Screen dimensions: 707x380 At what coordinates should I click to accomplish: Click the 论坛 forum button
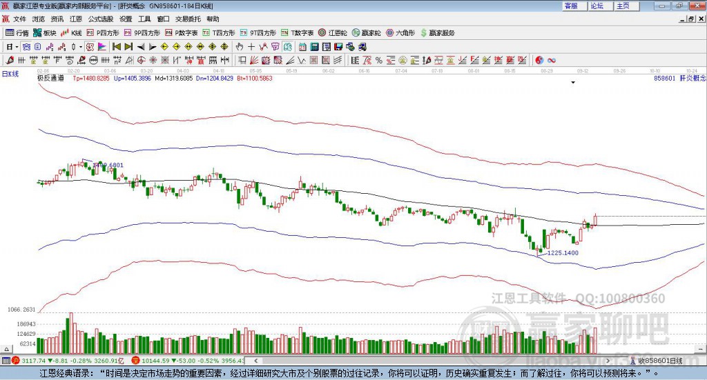pyautogui.click(x=601, y=6)
